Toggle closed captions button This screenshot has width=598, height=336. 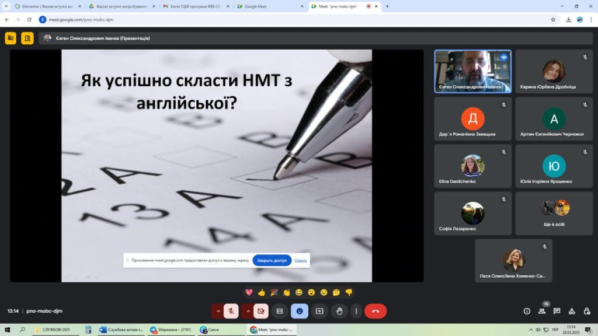(280, 311)
